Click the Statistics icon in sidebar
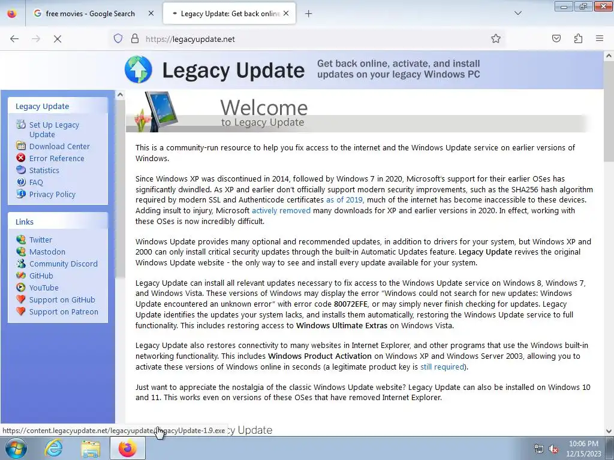Screen dimensions: 614x460 21,170
